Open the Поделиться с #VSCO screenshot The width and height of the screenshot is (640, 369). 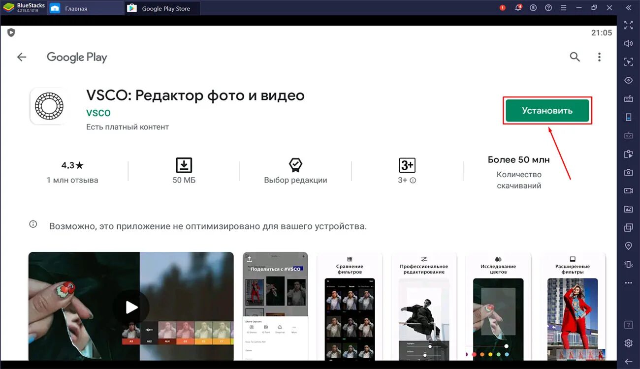[x=275, y=307]
